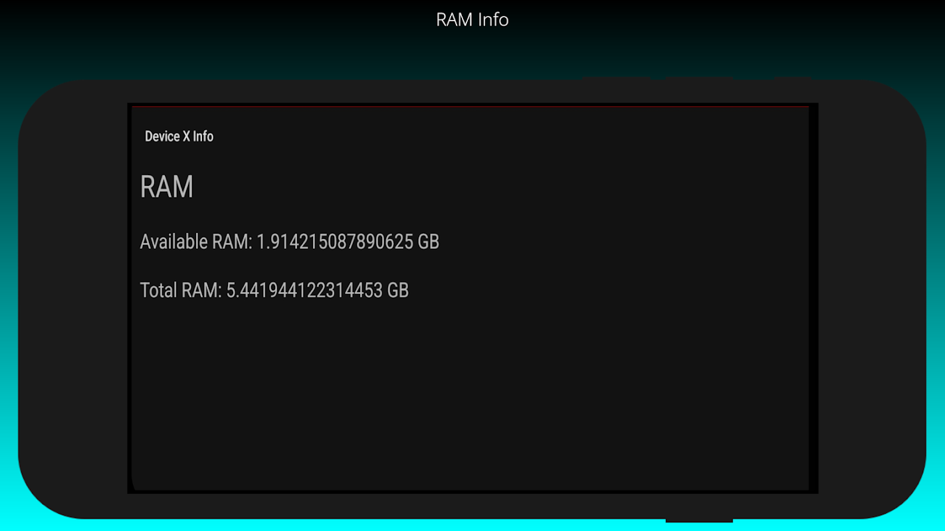
Task: Click the word Device in the app title
Action: point(162,136)
